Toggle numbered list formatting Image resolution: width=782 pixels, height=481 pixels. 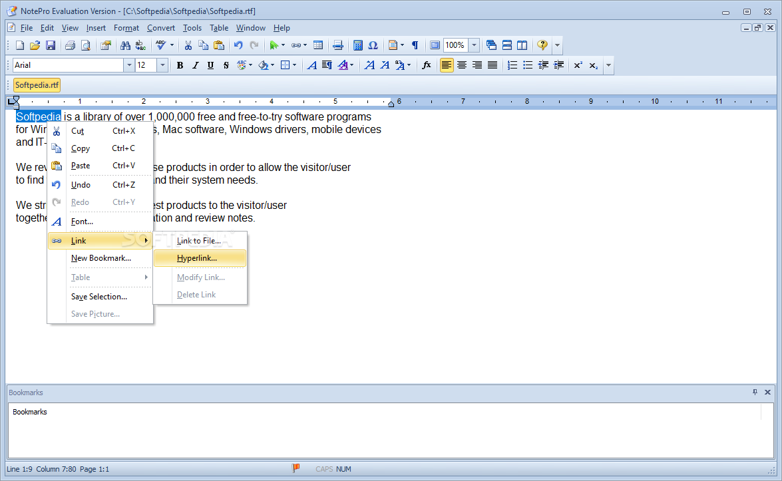[512, 65]
